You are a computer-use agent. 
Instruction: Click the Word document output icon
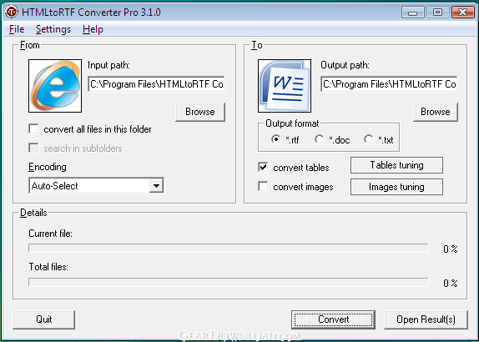285,86
